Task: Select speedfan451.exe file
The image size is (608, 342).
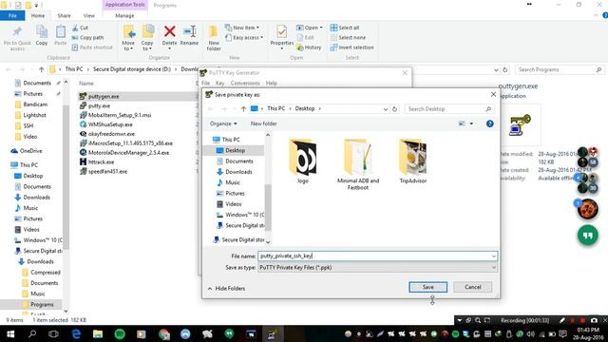Action: pos(107,171)
